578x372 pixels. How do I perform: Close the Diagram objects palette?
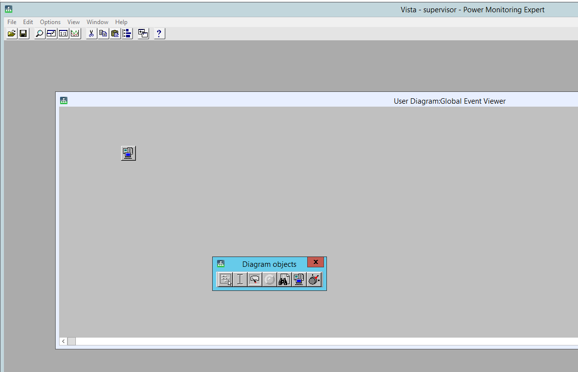[x=316, y=262]
